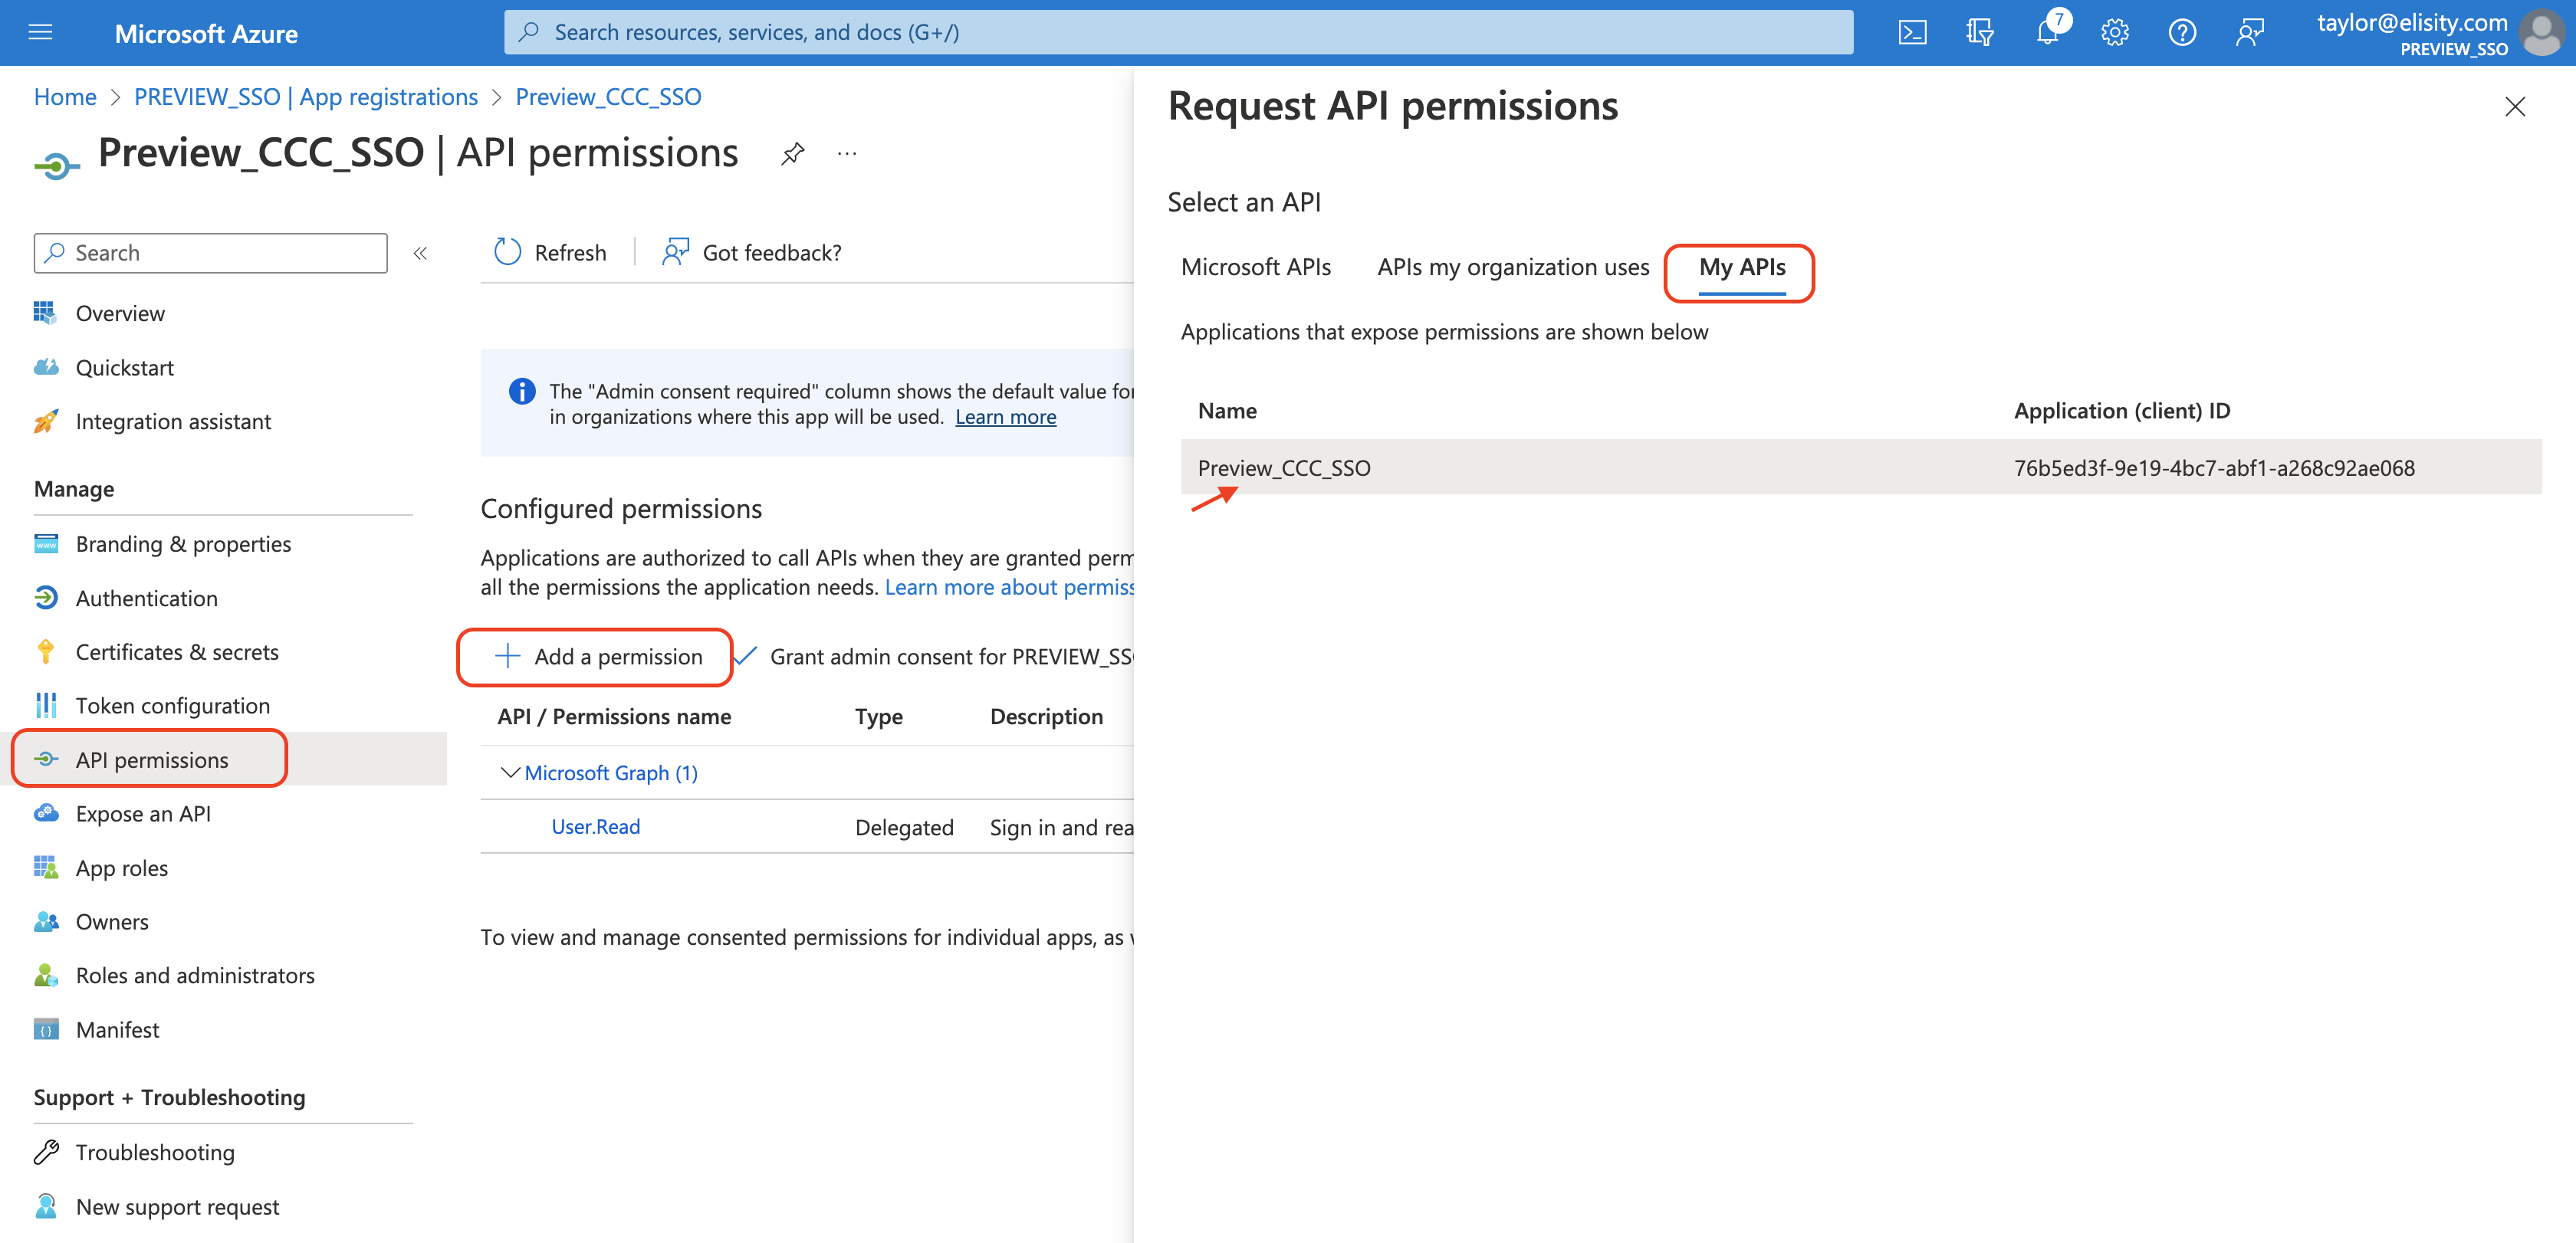Open the Directories and subscriptions filter icon
2576x1243 pixels.
(1979, 33)
